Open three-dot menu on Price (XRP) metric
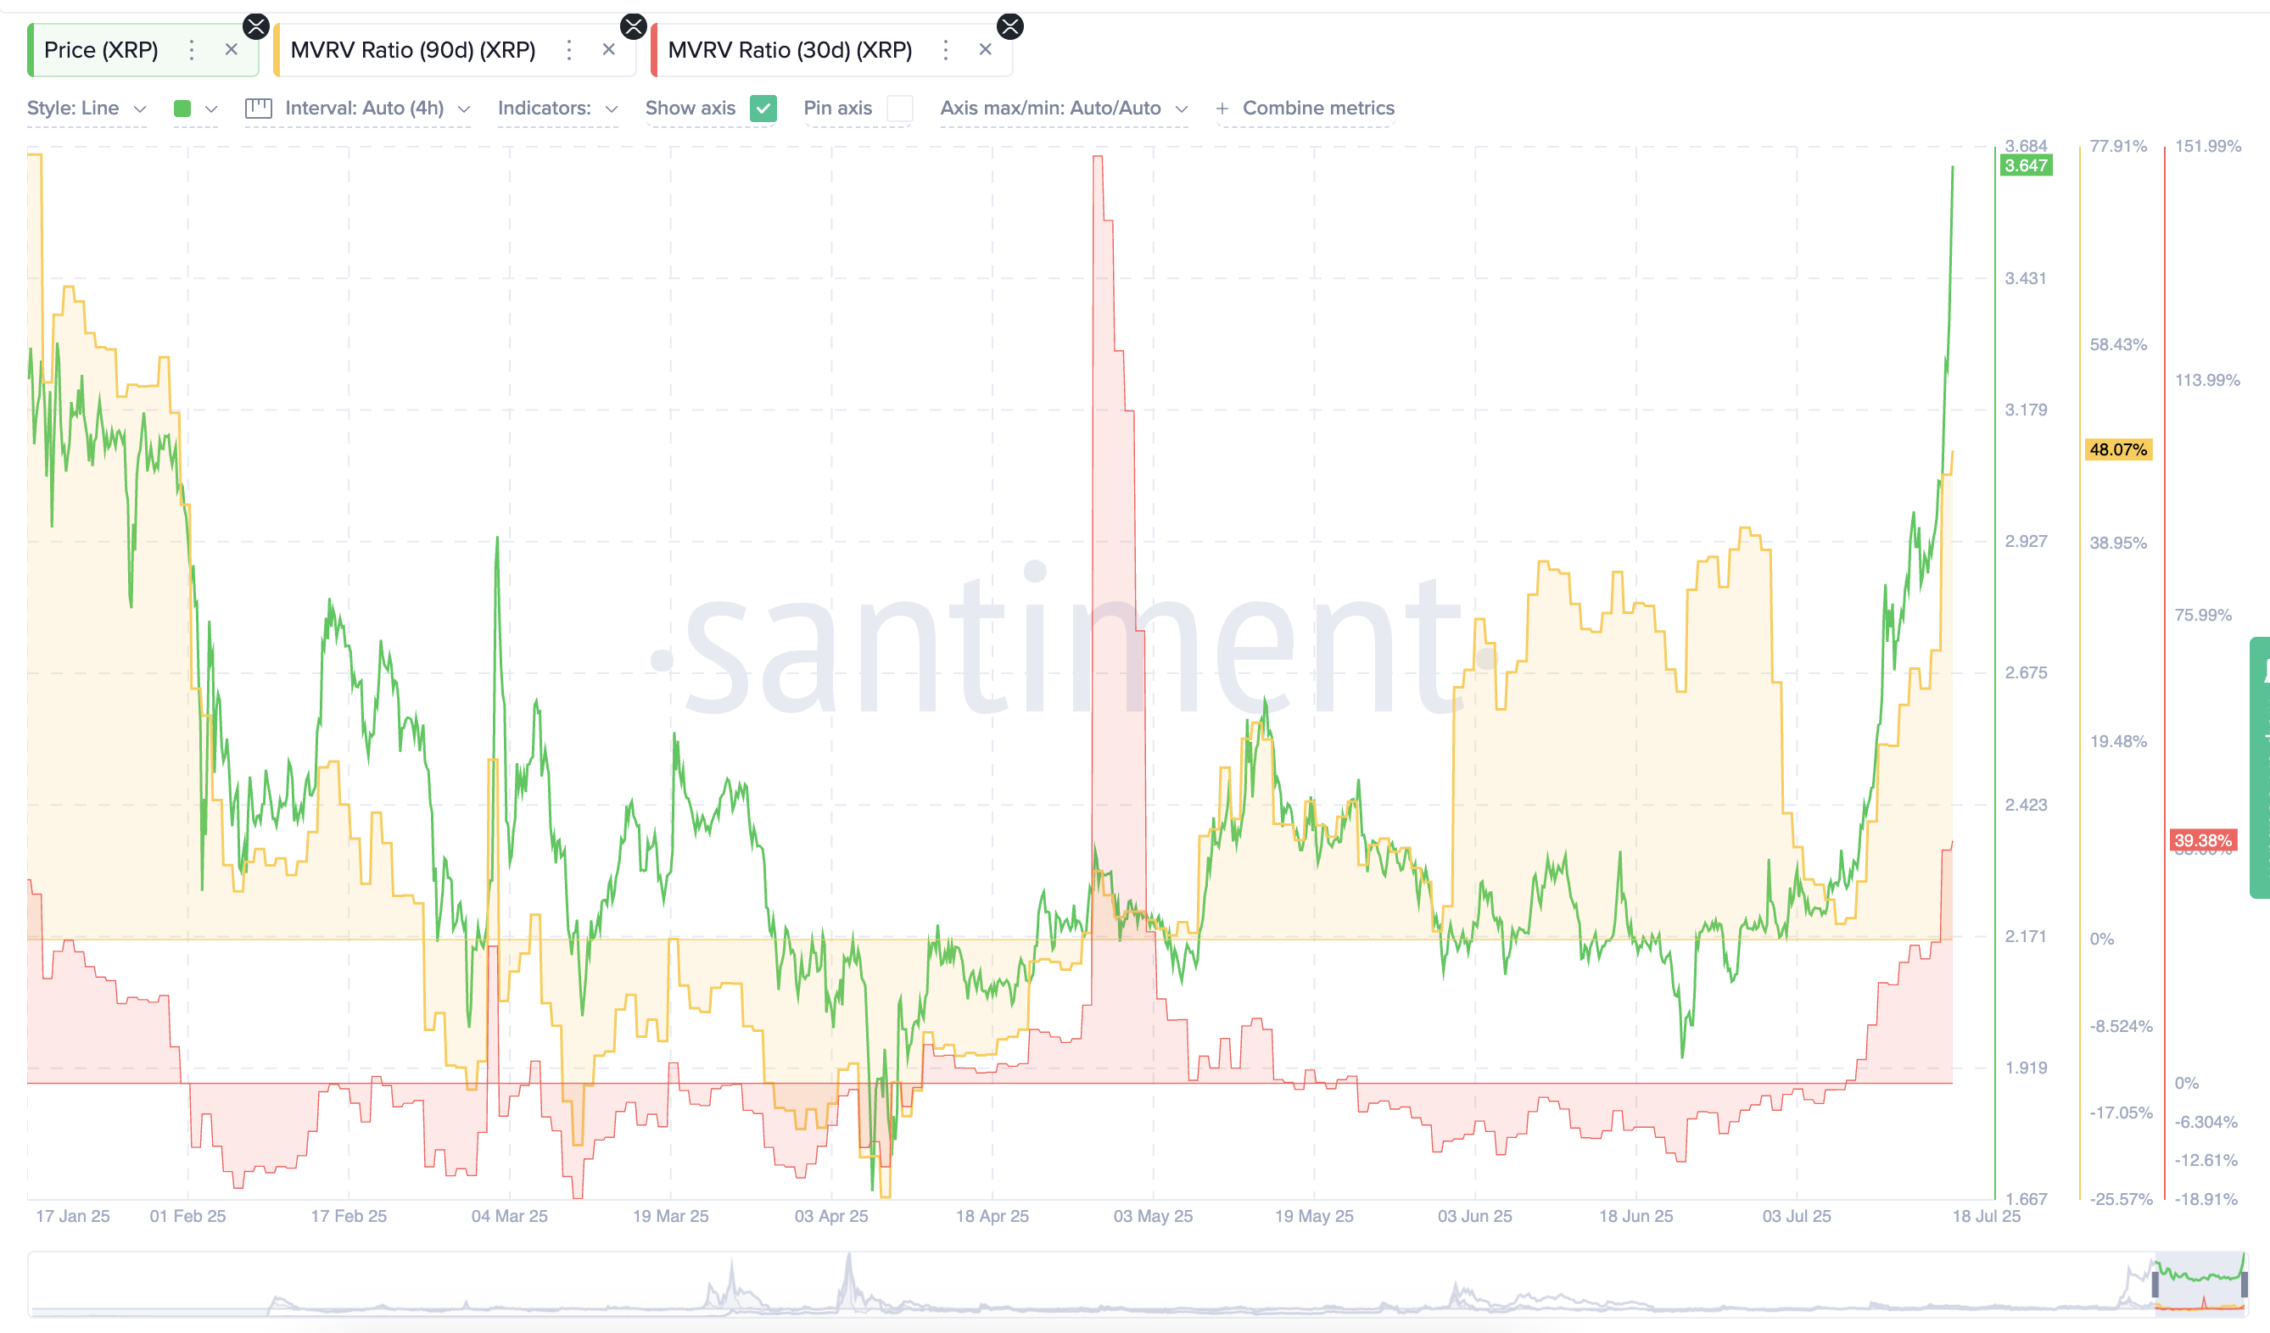This screenshot has height=1333, width=2270. 191,49
